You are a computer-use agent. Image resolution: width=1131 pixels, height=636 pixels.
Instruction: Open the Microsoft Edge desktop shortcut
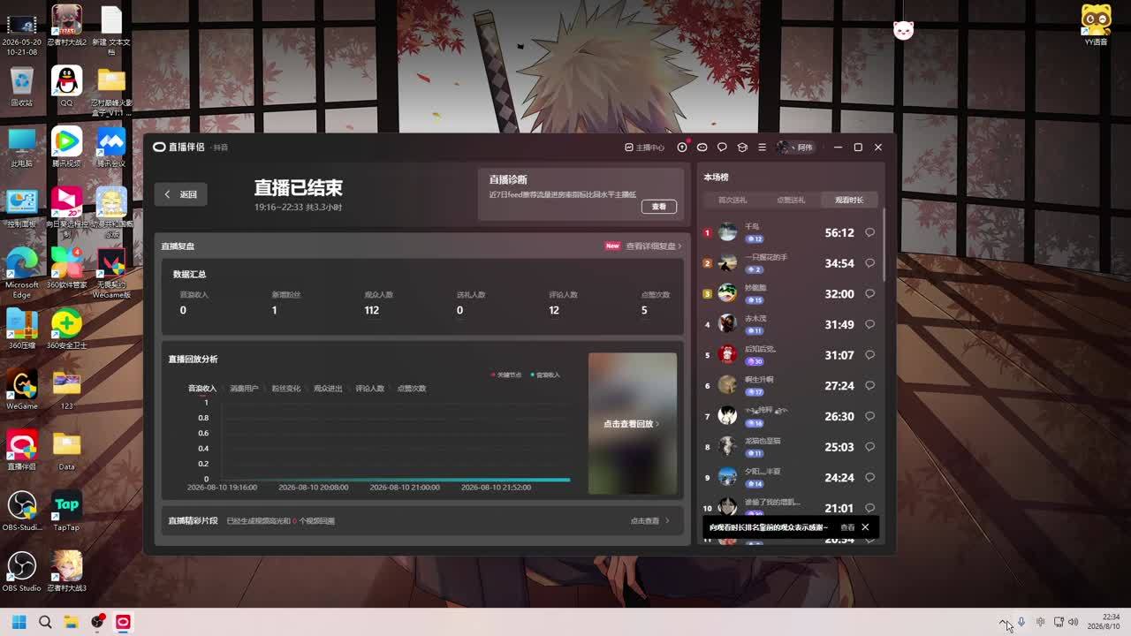(x=22, y=272)
